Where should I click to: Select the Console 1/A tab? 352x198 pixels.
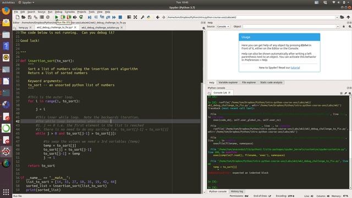pyautogui.click(x=220, y=93)
